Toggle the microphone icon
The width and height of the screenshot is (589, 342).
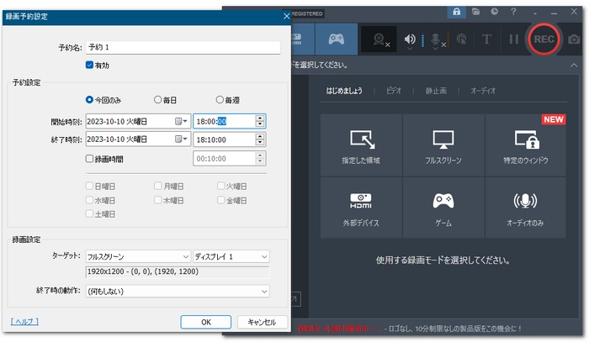(x=437, y=39)
